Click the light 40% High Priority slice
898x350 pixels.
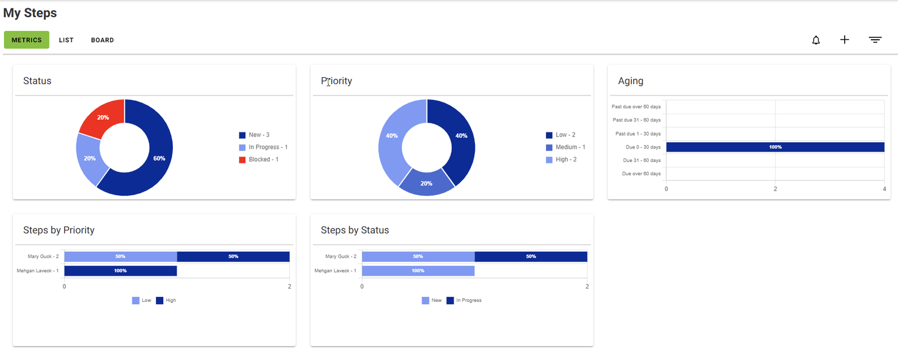coord(392,136)
